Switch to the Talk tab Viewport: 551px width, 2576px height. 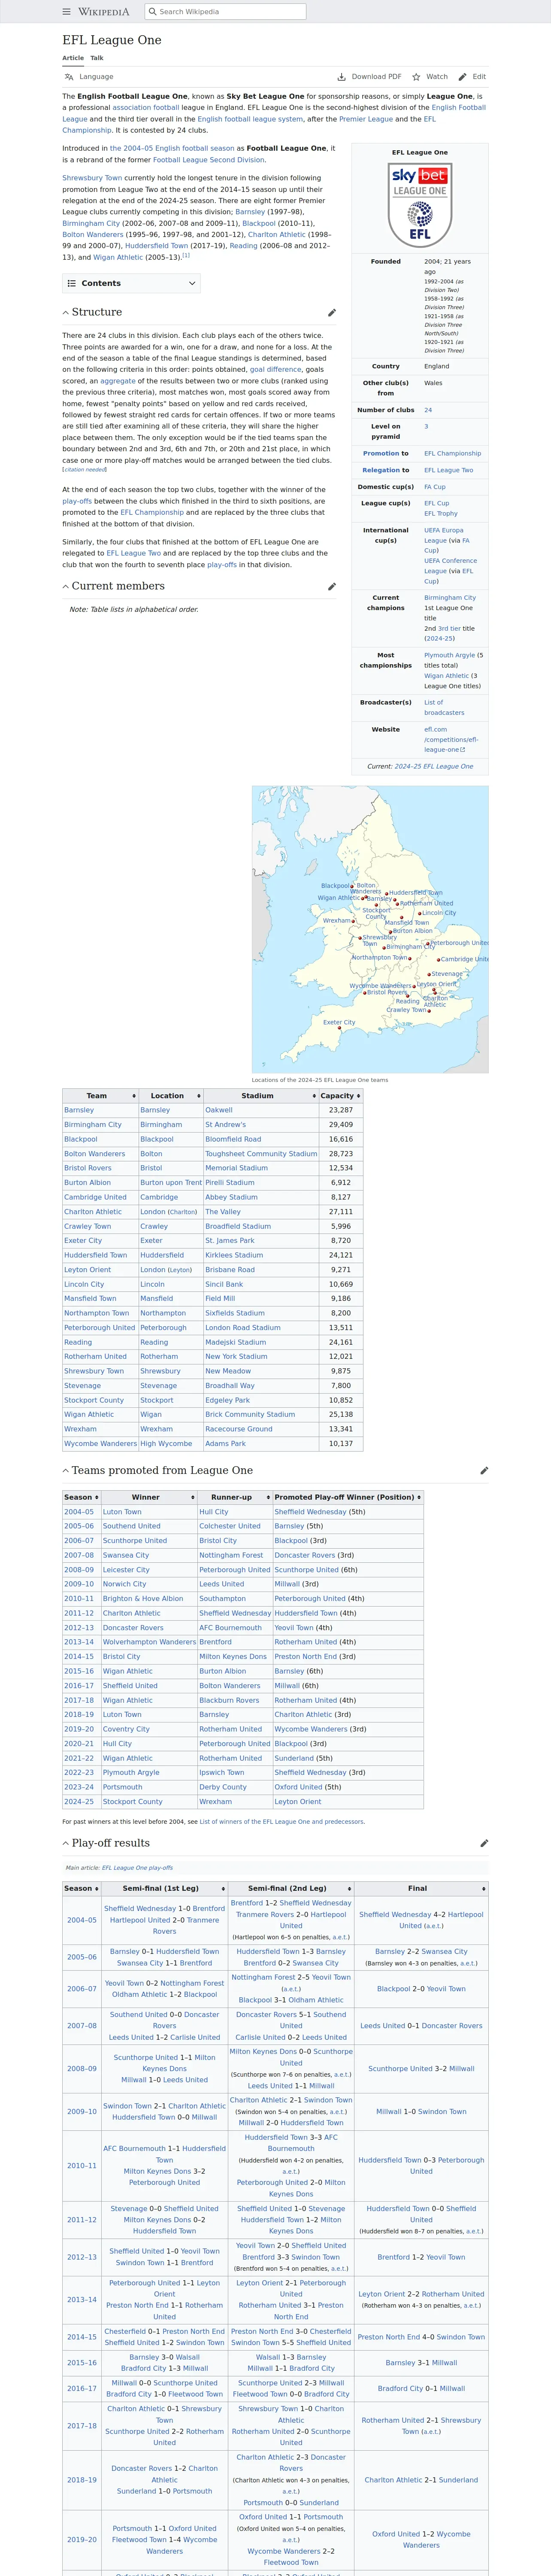[x=97, y=58]
